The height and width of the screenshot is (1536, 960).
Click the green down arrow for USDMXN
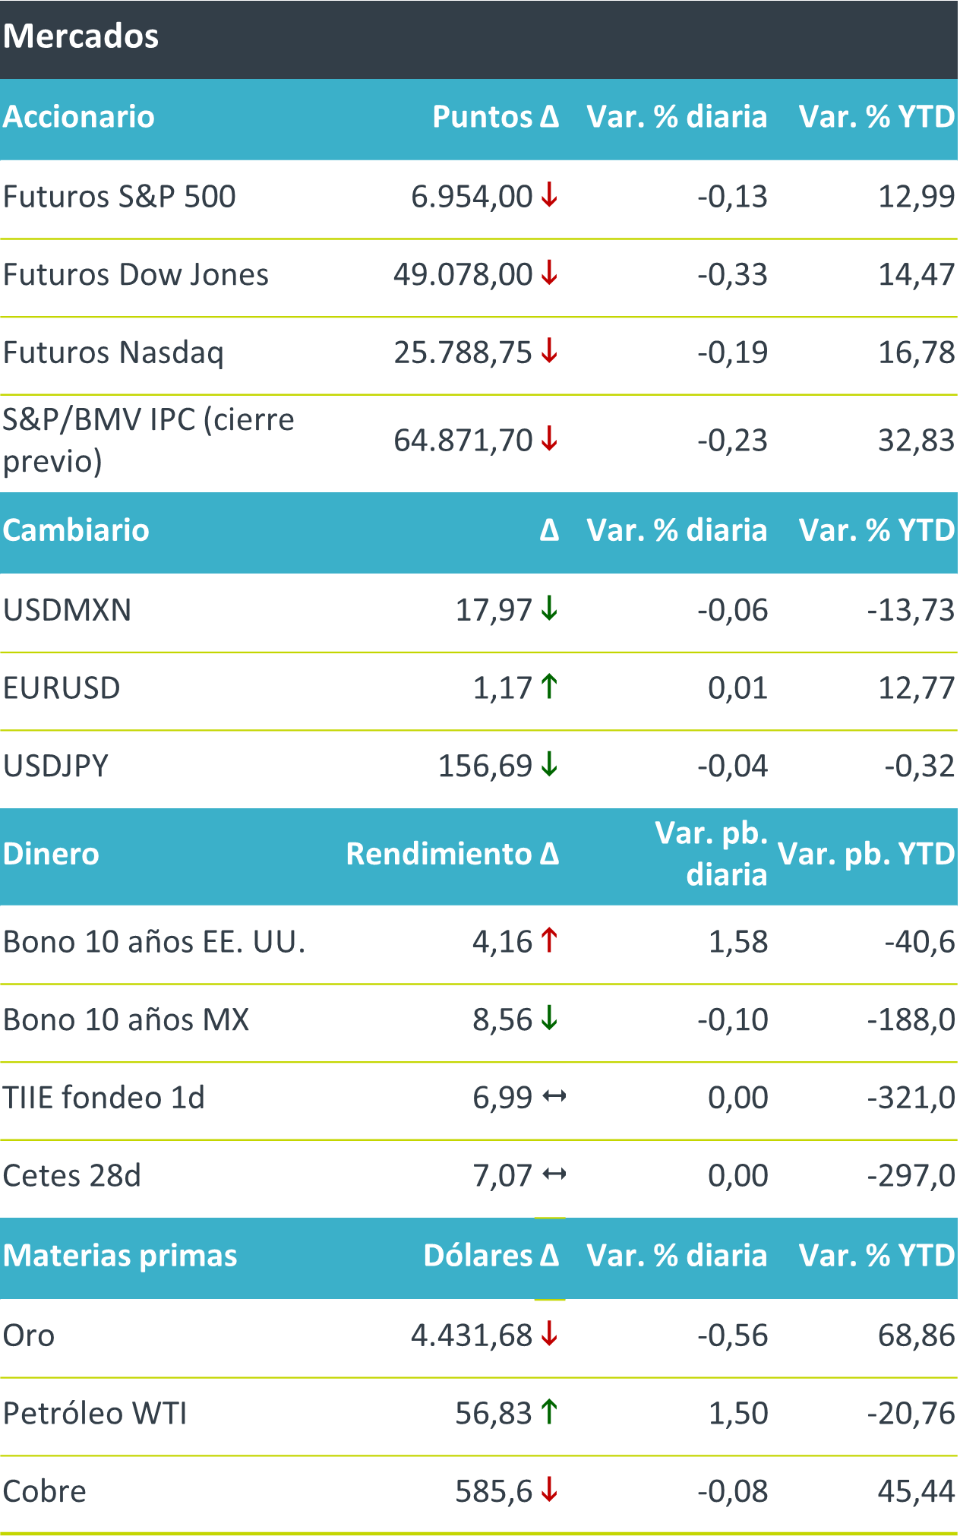pos(549,610)
